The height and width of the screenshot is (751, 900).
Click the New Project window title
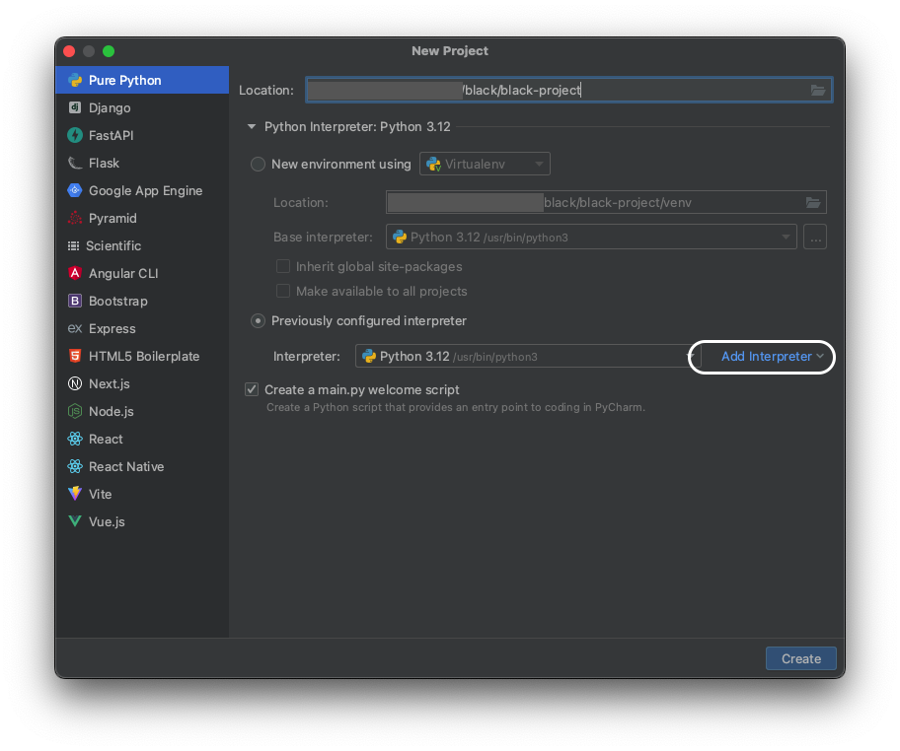[450, 51]
